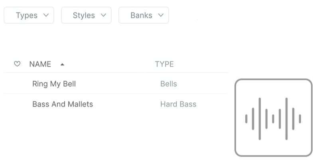Sort presets by NAME column header
Viewport: 319px width, 161px height.
click(40, 64)
